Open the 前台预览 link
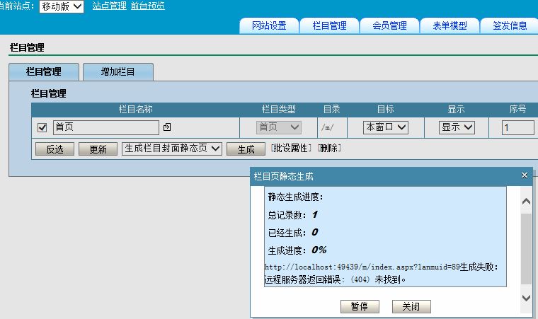The width and height of the screenshot is (538, 319). coord(148,6)
